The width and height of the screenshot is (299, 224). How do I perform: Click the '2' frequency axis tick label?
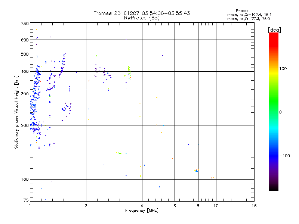pyautogui.click(x=86, y=206)
